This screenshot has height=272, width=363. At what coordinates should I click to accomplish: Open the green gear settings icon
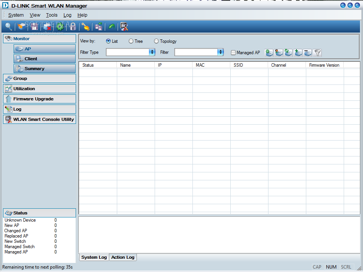(60, 27)
